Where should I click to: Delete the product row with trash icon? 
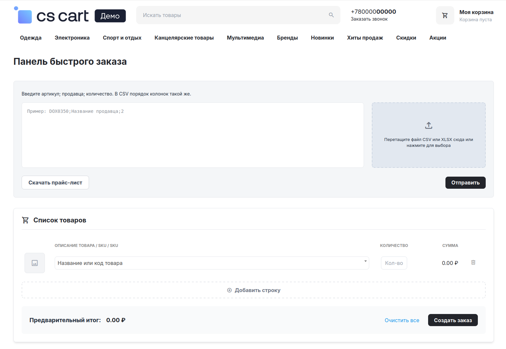(x=473, y=262)
